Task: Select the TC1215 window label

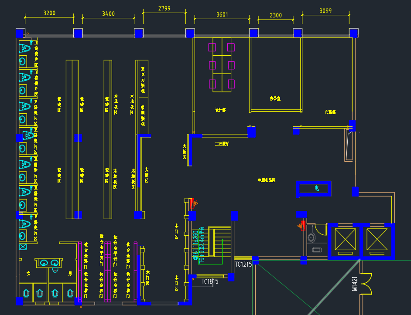Action: 243,264
